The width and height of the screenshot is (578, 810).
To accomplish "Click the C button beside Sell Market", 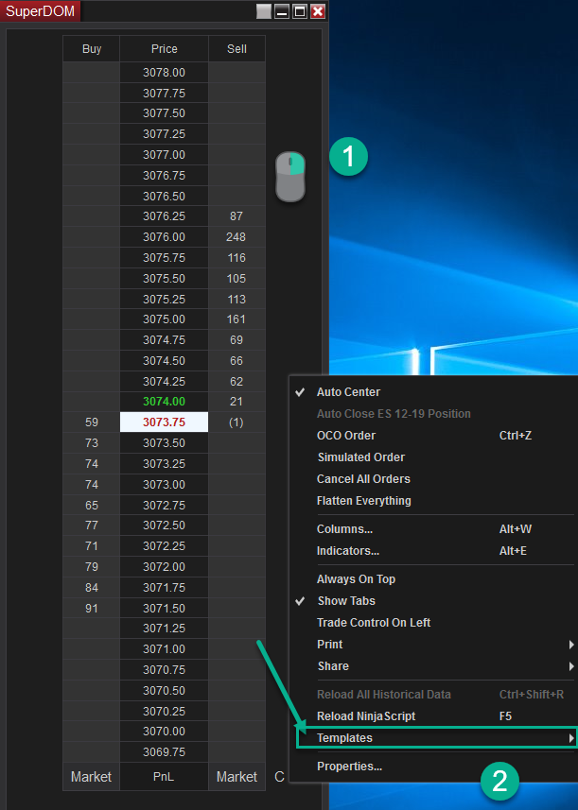I will tap(279, 776).
